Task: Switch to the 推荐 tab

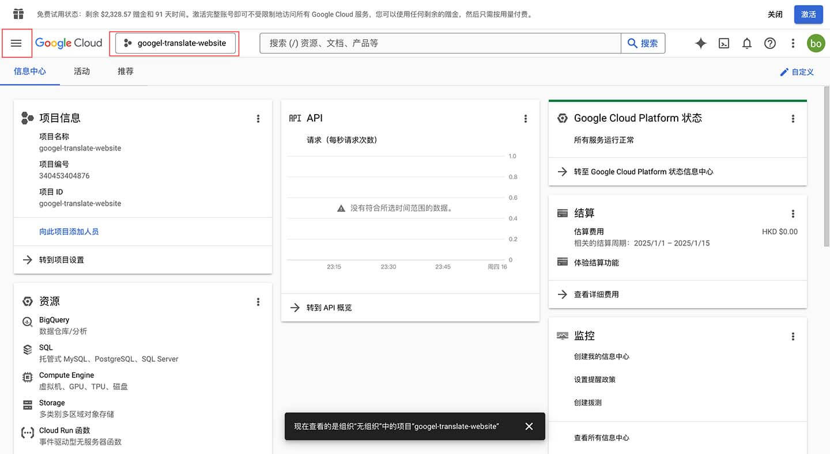Action: 126,71
